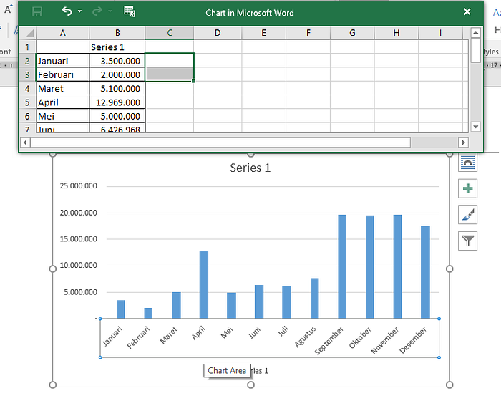Select column H header
501x401 pixels.
pos(397,33)
